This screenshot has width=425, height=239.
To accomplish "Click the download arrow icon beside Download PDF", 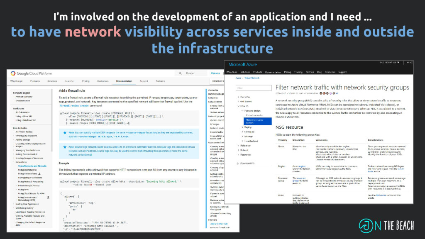I will 238,163.
